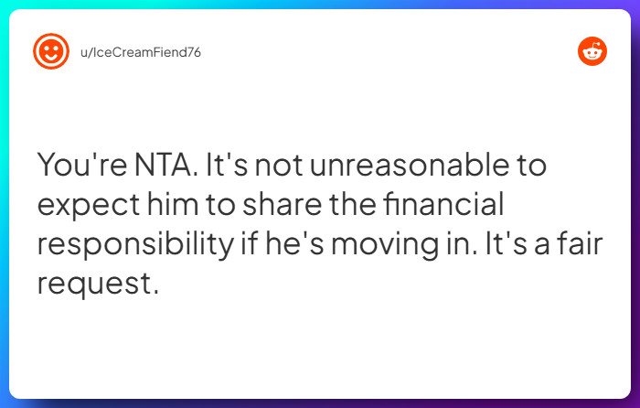Open the Reddit logo icon

coord(592,51)
